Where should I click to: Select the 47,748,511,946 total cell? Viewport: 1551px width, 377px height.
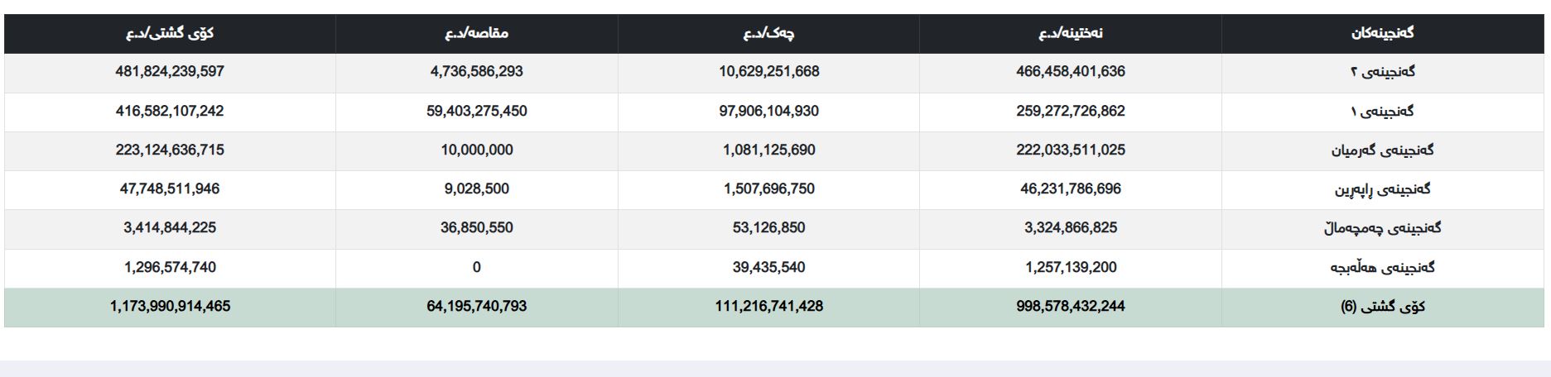[x=170, y=189]
